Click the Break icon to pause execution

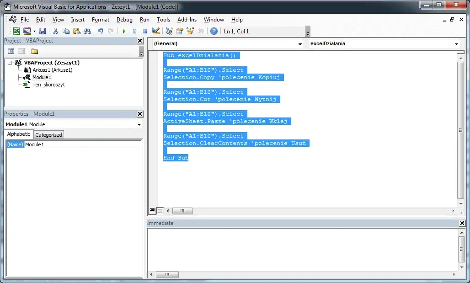(134, 31)
